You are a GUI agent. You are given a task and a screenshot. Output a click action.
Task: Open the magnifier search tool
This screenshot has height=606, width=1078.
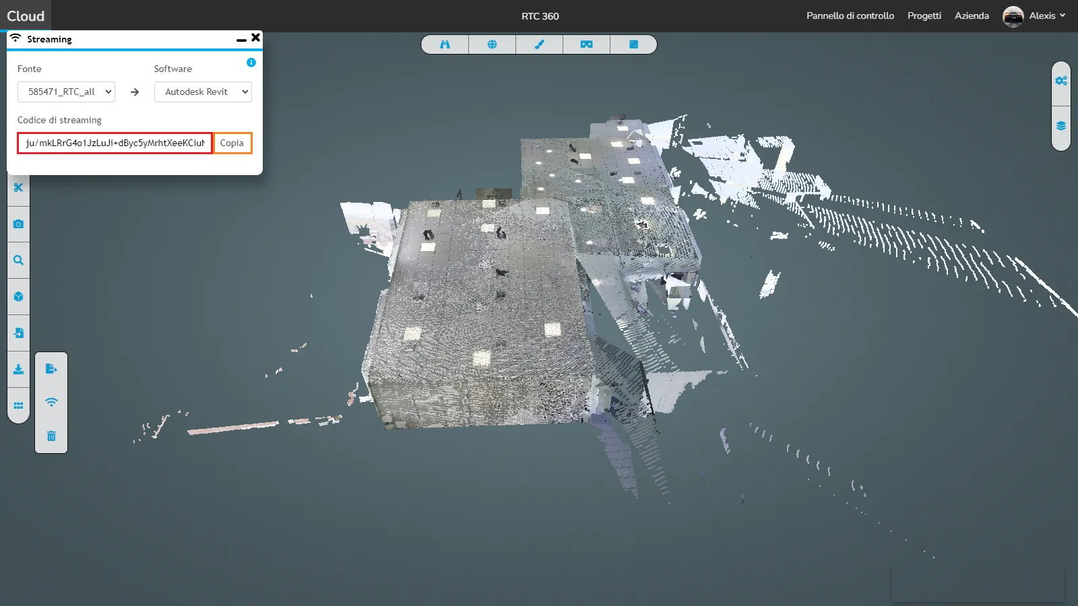(18, 261)
